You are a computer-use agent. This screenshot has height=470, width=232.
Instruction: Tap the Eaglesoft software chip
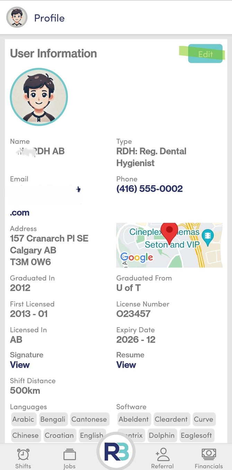coord(196,435)
